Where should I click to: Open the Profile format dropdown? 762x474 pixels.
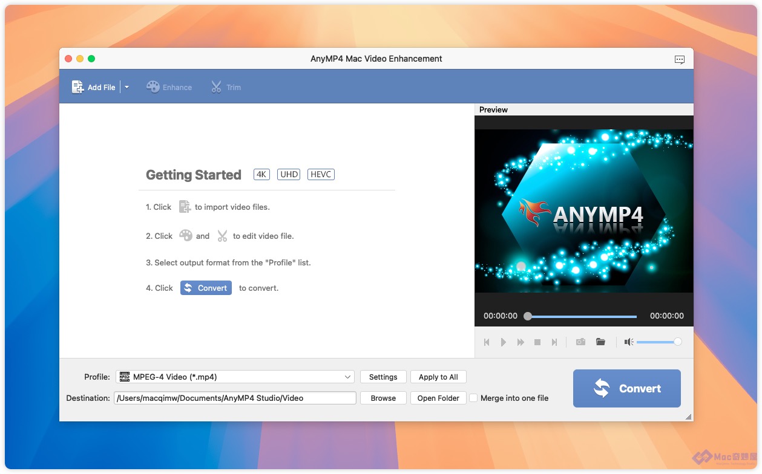click(x=235, y=377)
